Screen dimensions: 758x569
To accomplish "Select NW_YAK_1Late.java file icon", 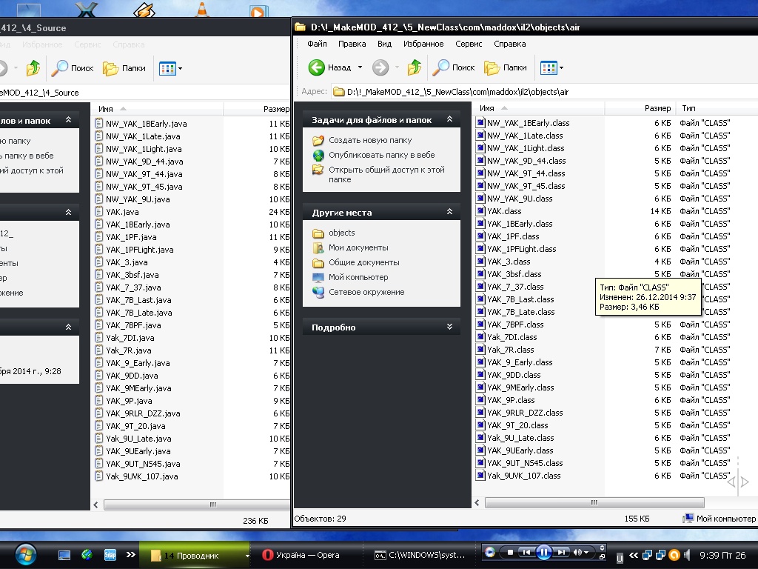I will (99, 136).
